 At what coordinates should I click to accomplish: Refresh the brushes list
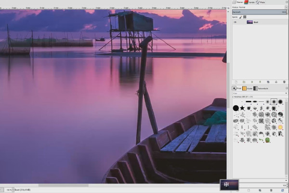coord(283,190)
